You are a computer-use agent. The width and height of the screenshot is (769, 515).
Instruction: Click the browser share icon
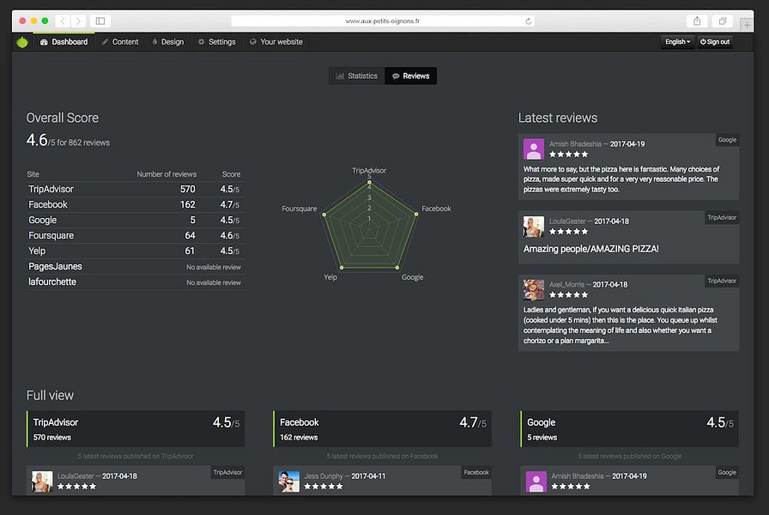pyautogui.click(x=697, y=21)
